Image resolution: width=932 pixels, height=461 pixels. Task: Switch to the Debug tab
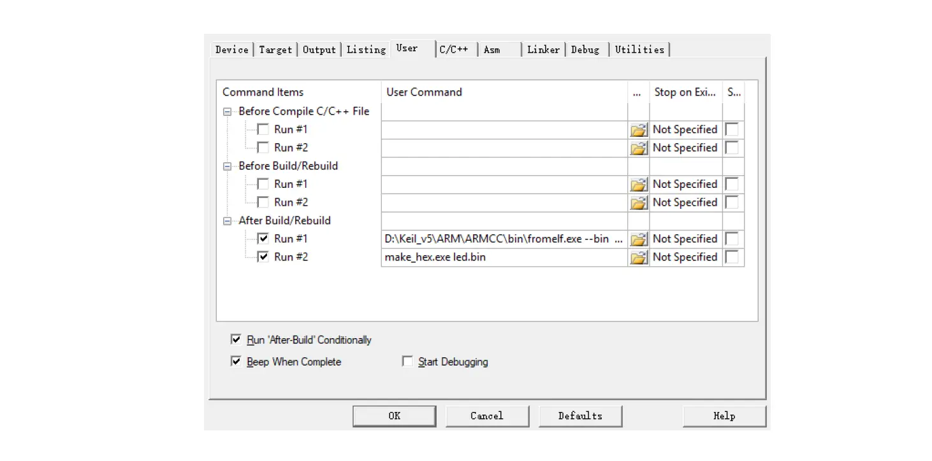[x=586, y=49]
